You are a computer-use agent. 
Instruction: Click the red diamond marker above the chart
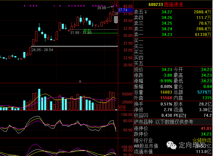tap(111, 3)
